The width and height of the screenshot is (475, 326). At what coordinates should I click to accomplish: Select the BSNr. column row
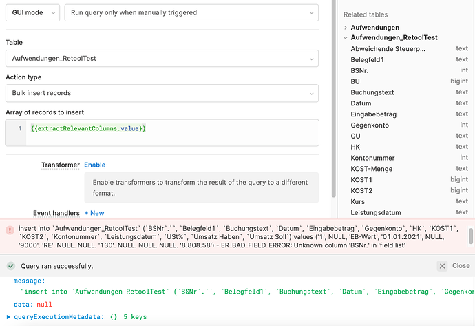[409, 71]
